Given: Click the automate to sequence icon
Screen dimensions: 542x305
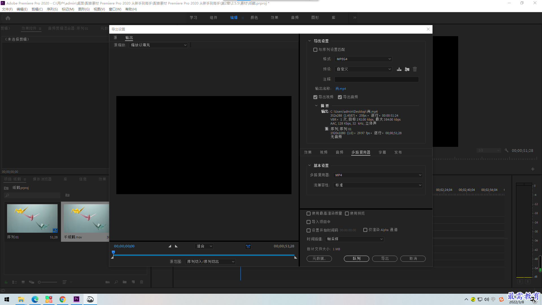Looking at the screenshot, I should coord(108,282).
